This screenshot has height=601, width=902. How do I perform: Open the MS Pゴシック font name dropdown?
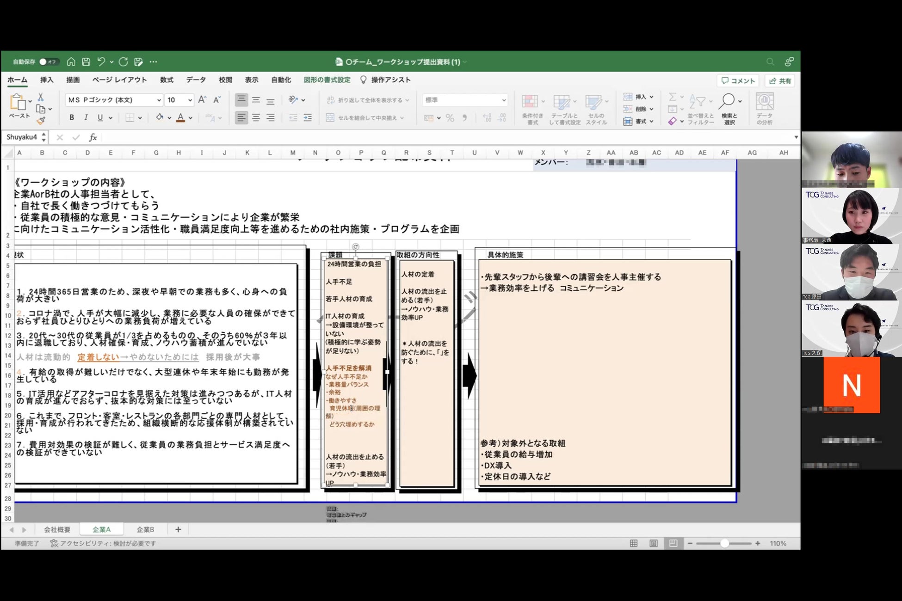coord(159,100)
